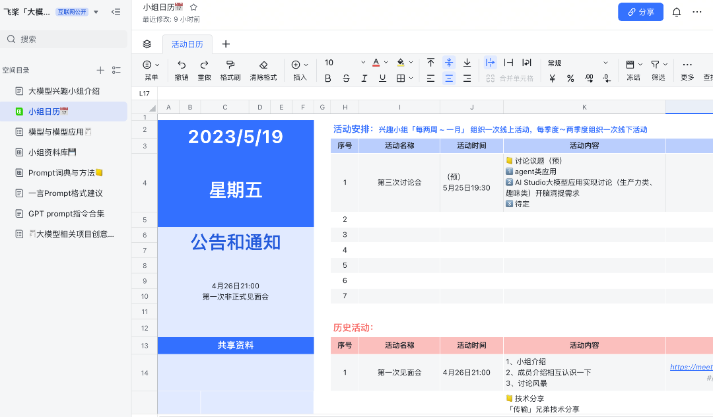Toggle strikethrough formatting
The width and height of the screenshot is (713, 417).
346,79
